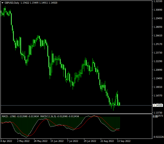Screen dimensions: 164x144
Task: Select the GBPUSD,Daily chart title text
Action: (12, 3)
